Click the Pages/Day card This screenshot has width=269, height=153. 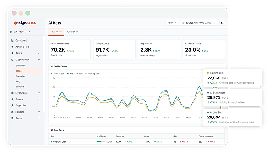point(159,49)
